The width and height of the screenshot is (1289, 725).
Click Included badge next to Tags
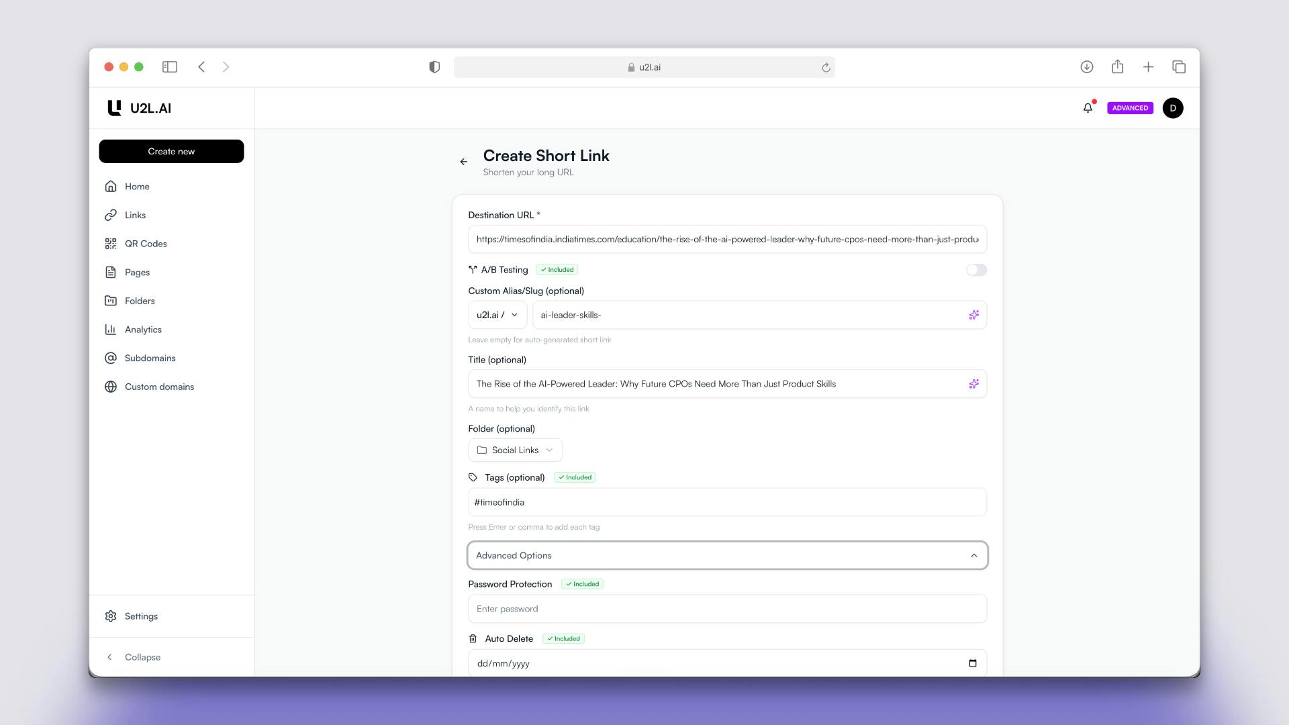click(x=575, y=477)
